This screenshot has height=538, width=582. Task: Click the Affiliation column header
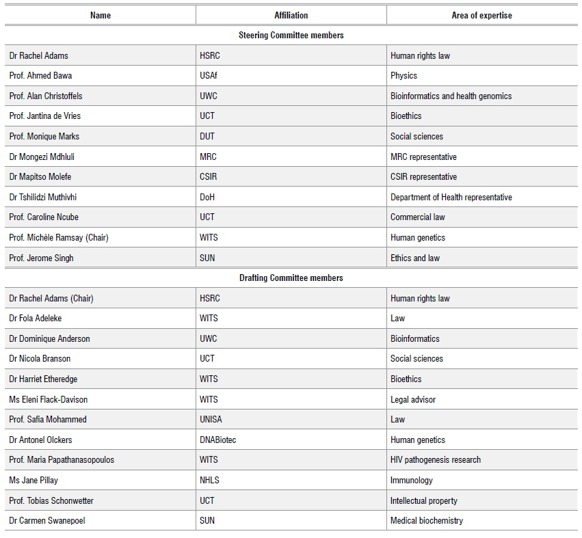coord(291,15)
